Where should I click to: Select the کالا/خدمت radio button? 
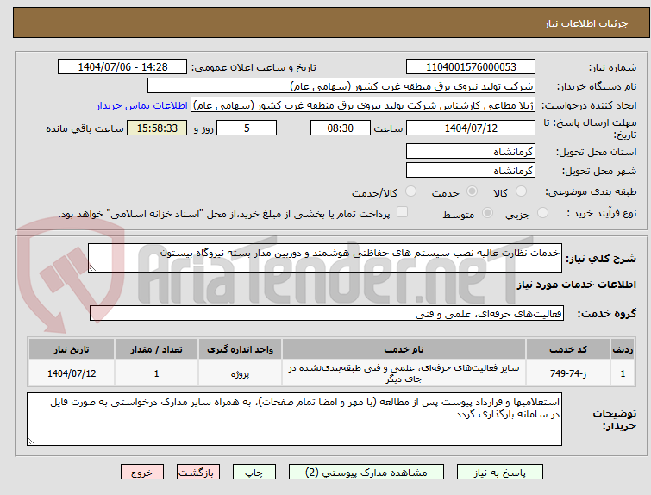pos(410,191)
